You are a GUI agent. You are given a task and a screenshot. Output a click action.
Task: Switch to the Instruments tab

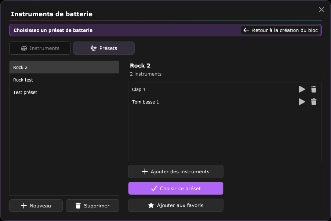tap(40, 48)
